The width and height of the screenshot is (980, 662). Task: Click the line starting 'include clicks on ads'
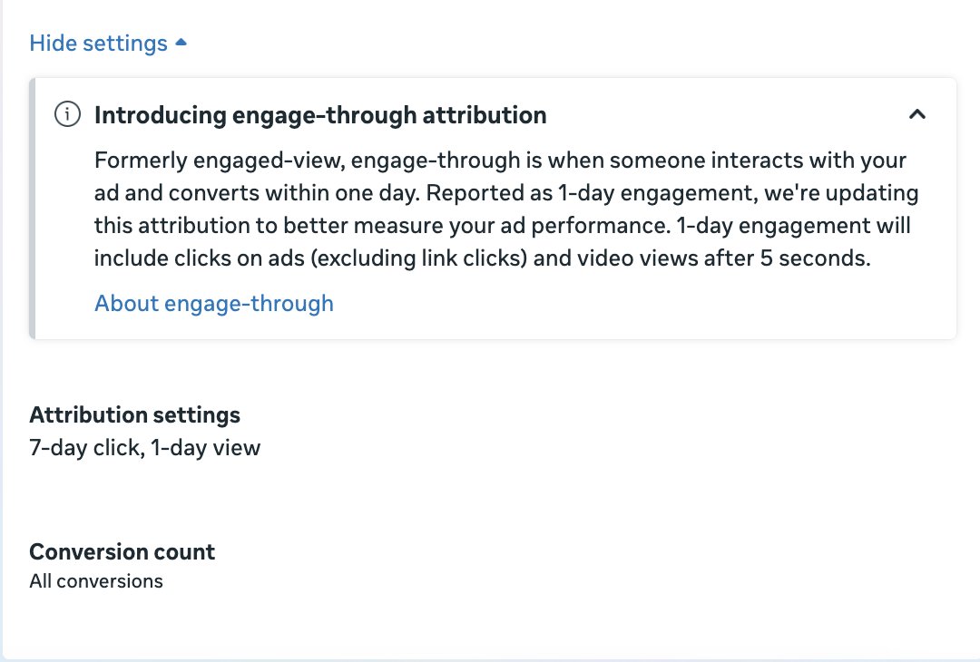[x=482, y=258]
